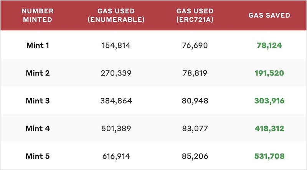The image size is (307, 170).
Task: Select the Mint 4 row label
Action: click(38, 129)
